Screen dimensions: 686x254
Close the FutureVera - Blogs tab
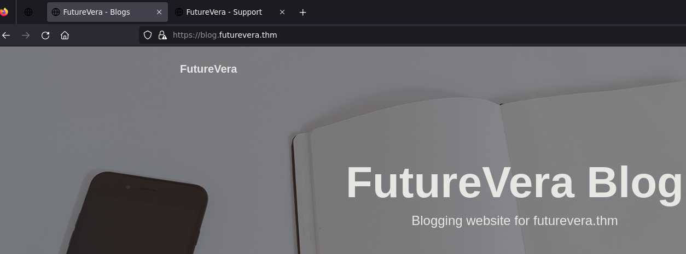159,12
